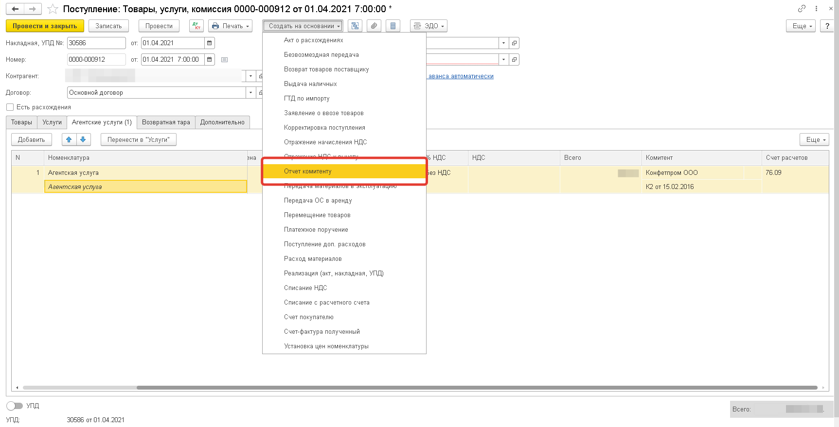Expand second right field dropdown arrow
The image size is (839, 427).
pyautogui.click(x=503, y=59)
